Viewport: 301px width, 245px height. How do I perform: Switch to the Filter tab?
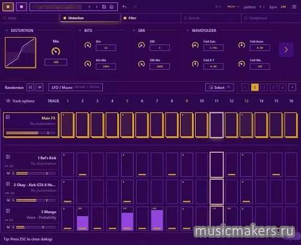[x=150, y=18]
